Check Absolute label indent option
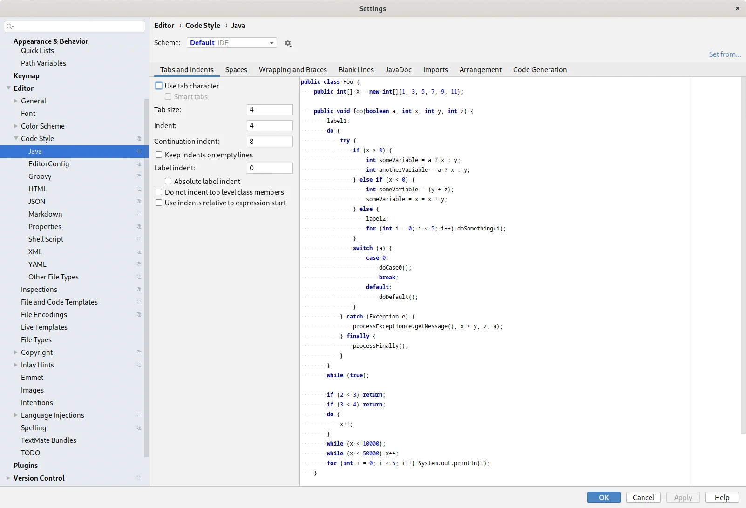Image resolution: width=746 pixels, height=508 pixels. 168,182
